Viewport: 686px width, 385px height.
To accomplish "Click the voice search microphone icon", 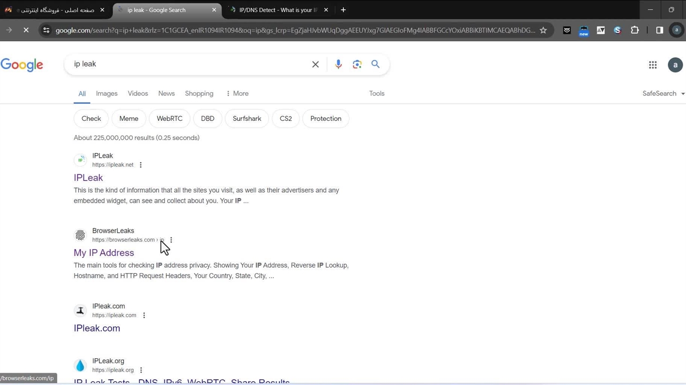I will 338,64.
